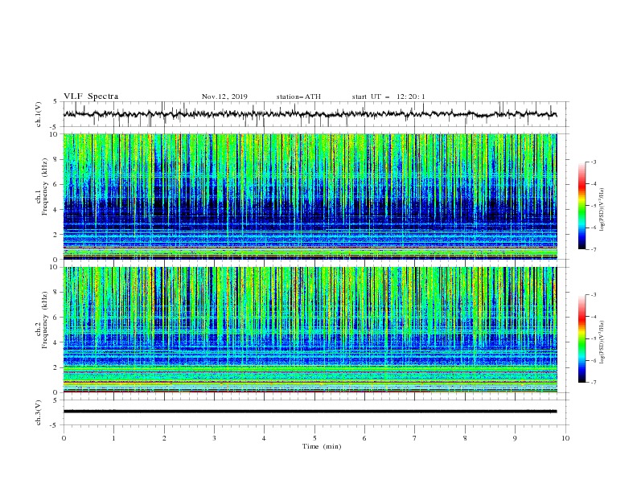Click the ch.1 spectrogram color scale bar

582,206
